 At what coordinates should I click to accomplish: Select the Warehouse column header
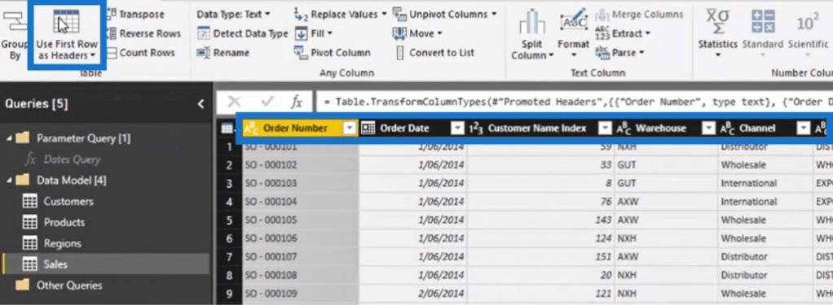(660, 128)
